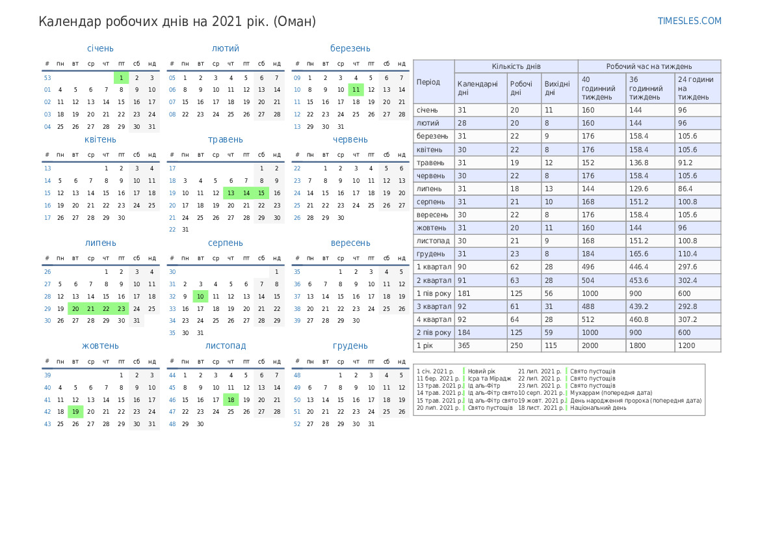Click the '365' cell in the yearly row

[481, 346]
